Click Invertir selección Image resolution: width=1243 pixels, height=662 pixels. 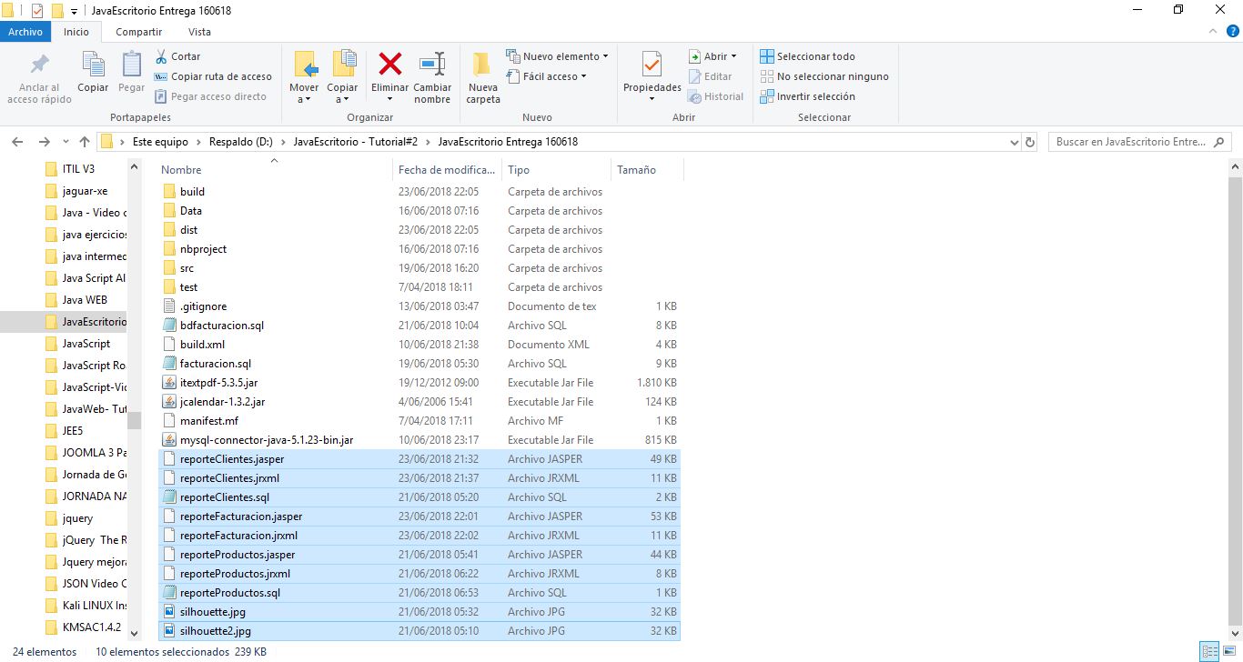808,96
